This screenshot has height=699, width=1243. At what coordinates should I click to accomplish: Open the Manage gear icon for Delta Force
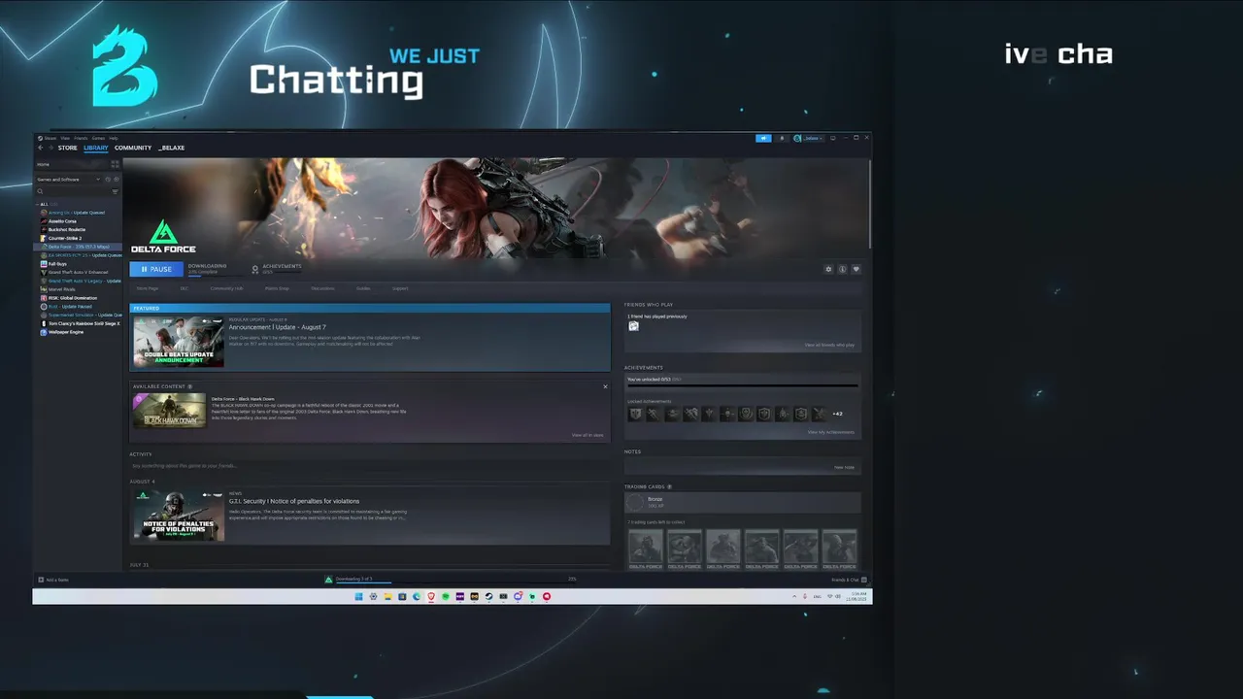coord(828,269)
